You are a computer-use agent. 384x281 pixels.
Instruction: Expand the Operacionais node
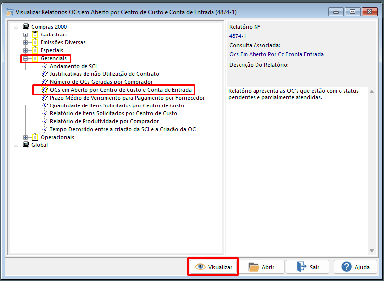click(x=26, y=137)
